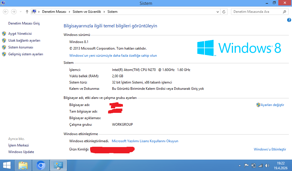Restore down the Sistem window
Image resolution: width=292 pixels, height=171 pixels.
point(274,3)
